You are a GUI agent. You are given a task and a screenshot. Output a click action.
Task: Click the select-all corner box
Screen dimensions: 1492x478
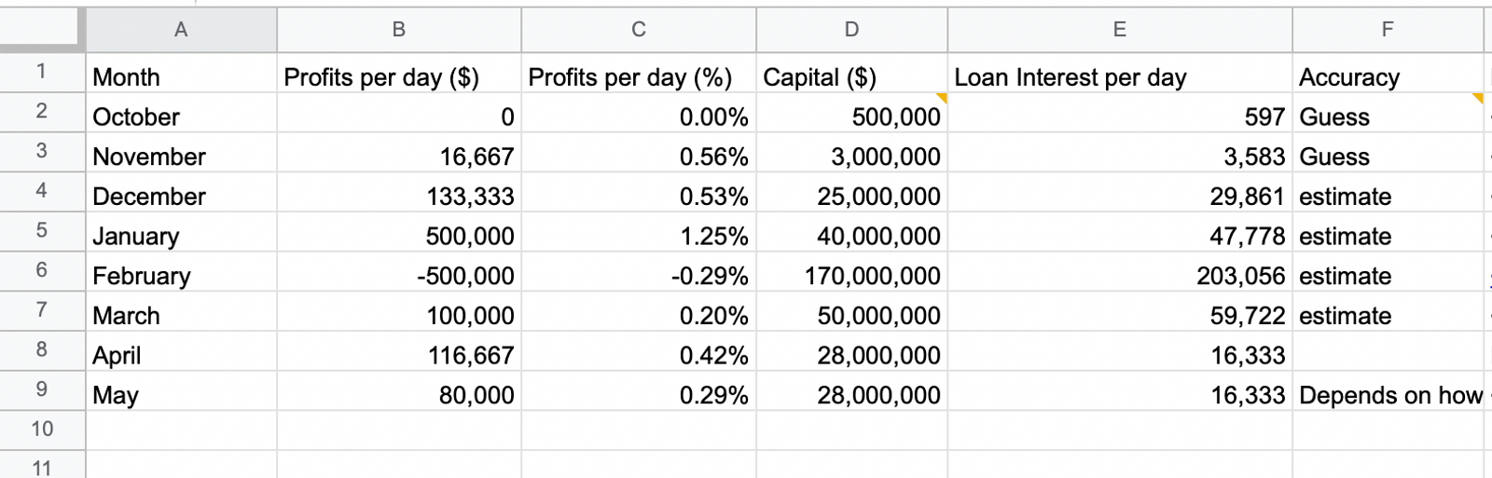(42, 30)
